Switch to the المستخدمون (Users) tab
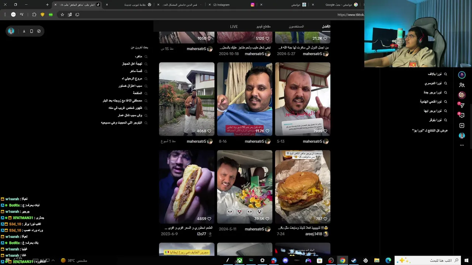 coord(296,26)
